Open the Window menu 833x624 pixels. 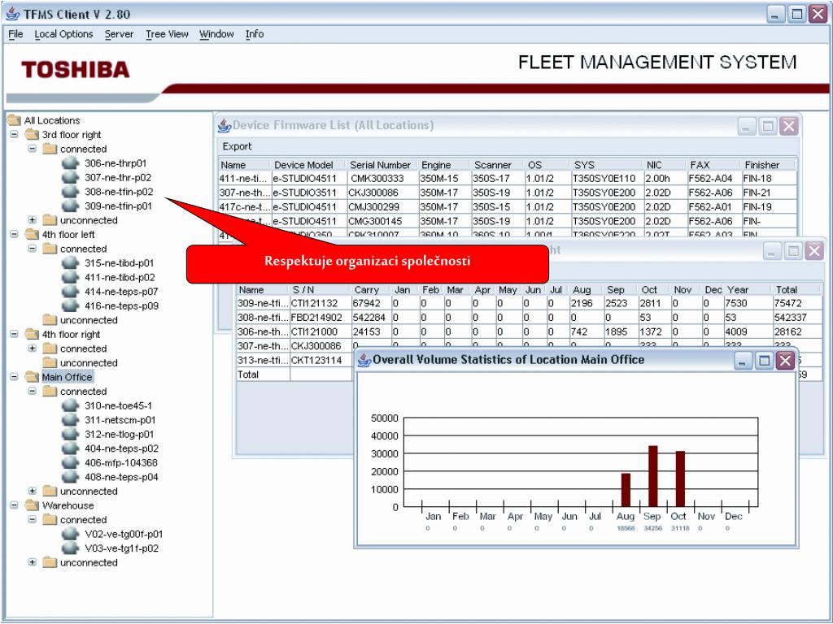(216, 34)
